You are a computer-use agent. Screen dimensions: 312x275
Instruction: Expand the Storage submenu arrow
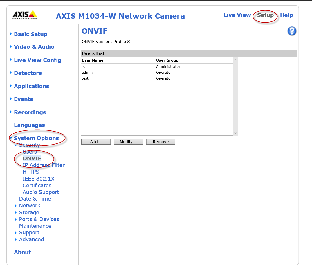pyautogui.click(x=16, y=213)
